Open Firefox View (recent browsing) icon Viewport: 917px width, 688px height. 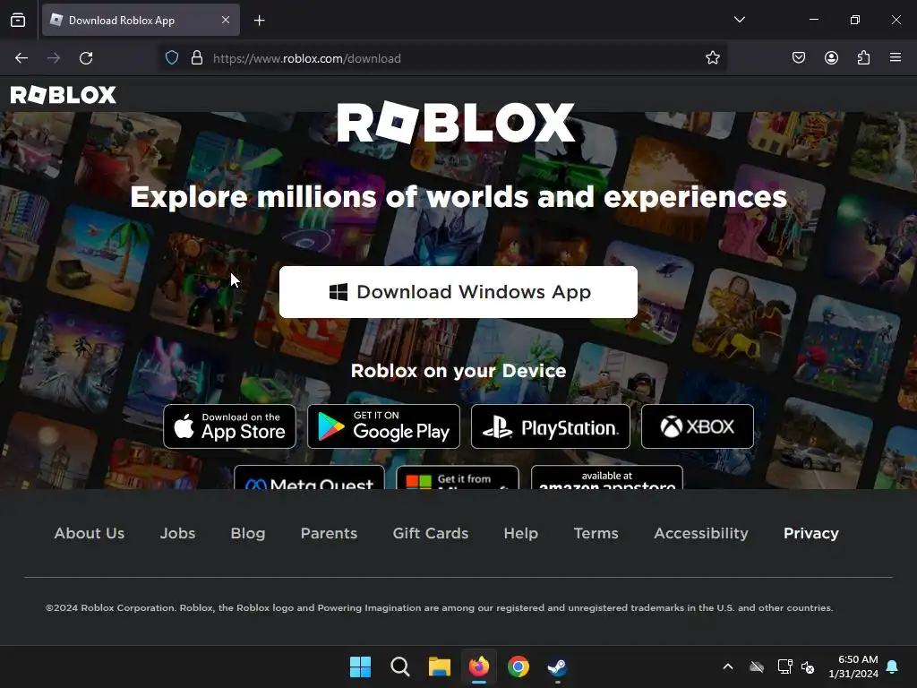(x=18, y=20)
